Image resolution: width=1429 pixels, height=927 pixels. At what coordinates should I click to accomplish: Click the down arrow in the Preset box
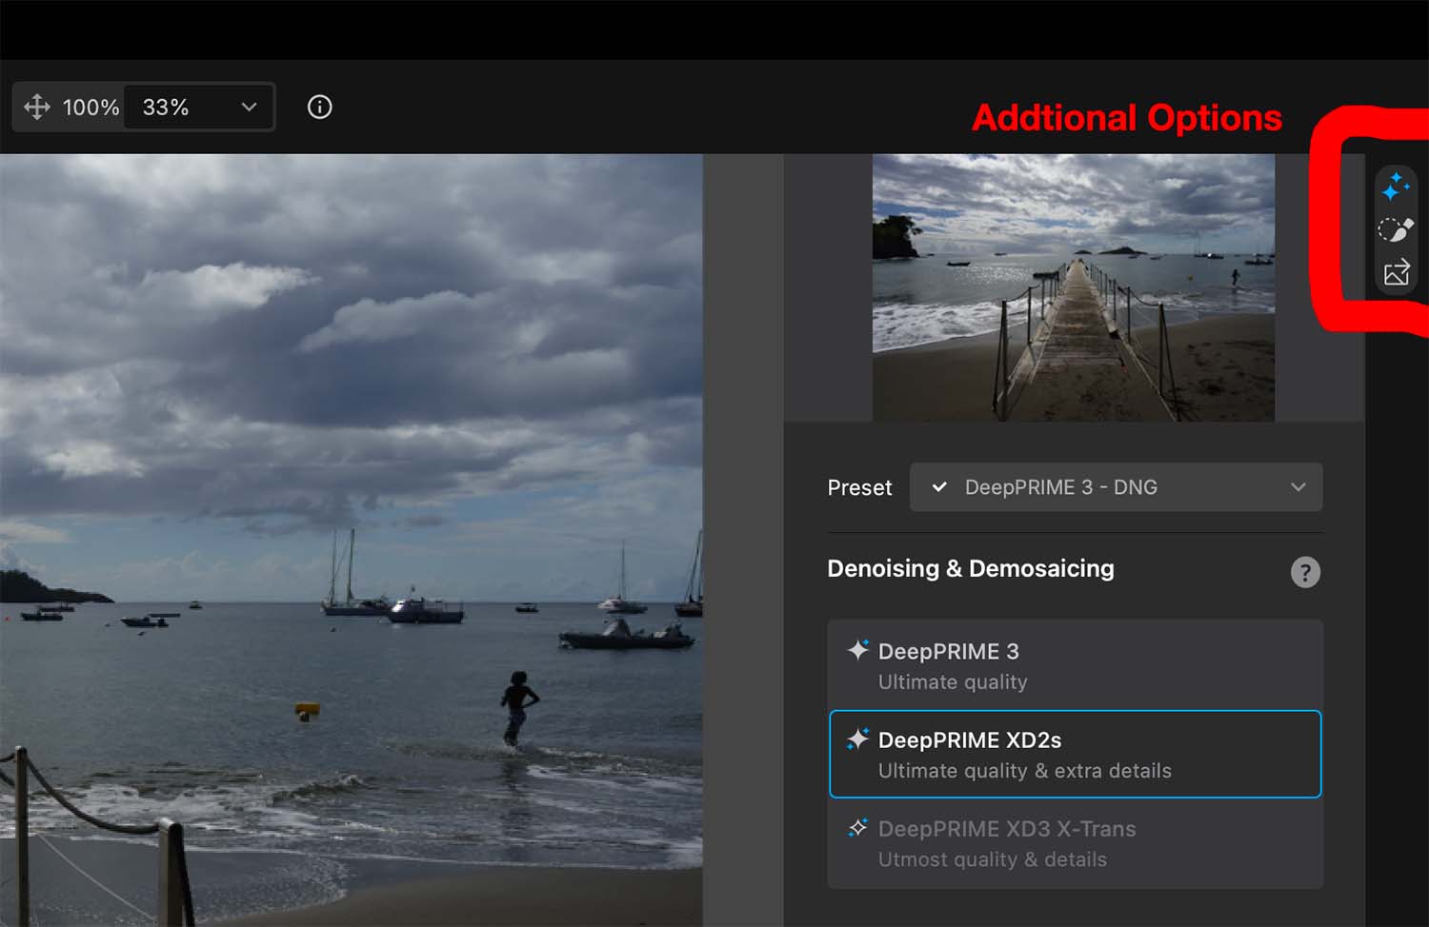(x=1298, y=487)
